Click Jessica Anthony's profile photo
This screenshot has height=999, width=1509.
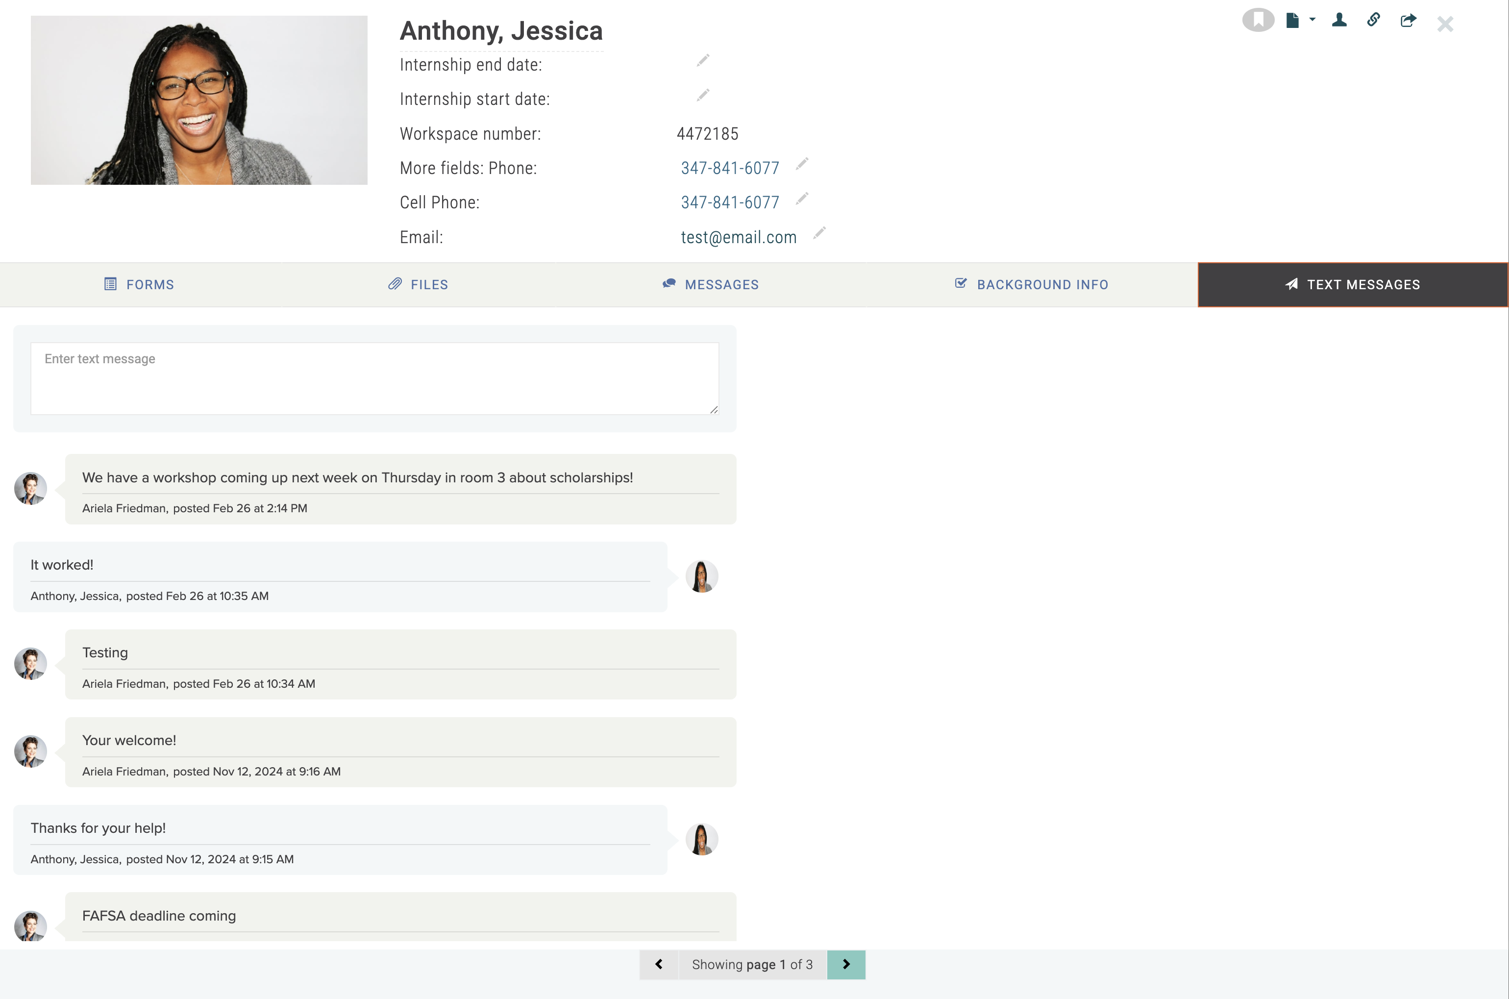199,100
